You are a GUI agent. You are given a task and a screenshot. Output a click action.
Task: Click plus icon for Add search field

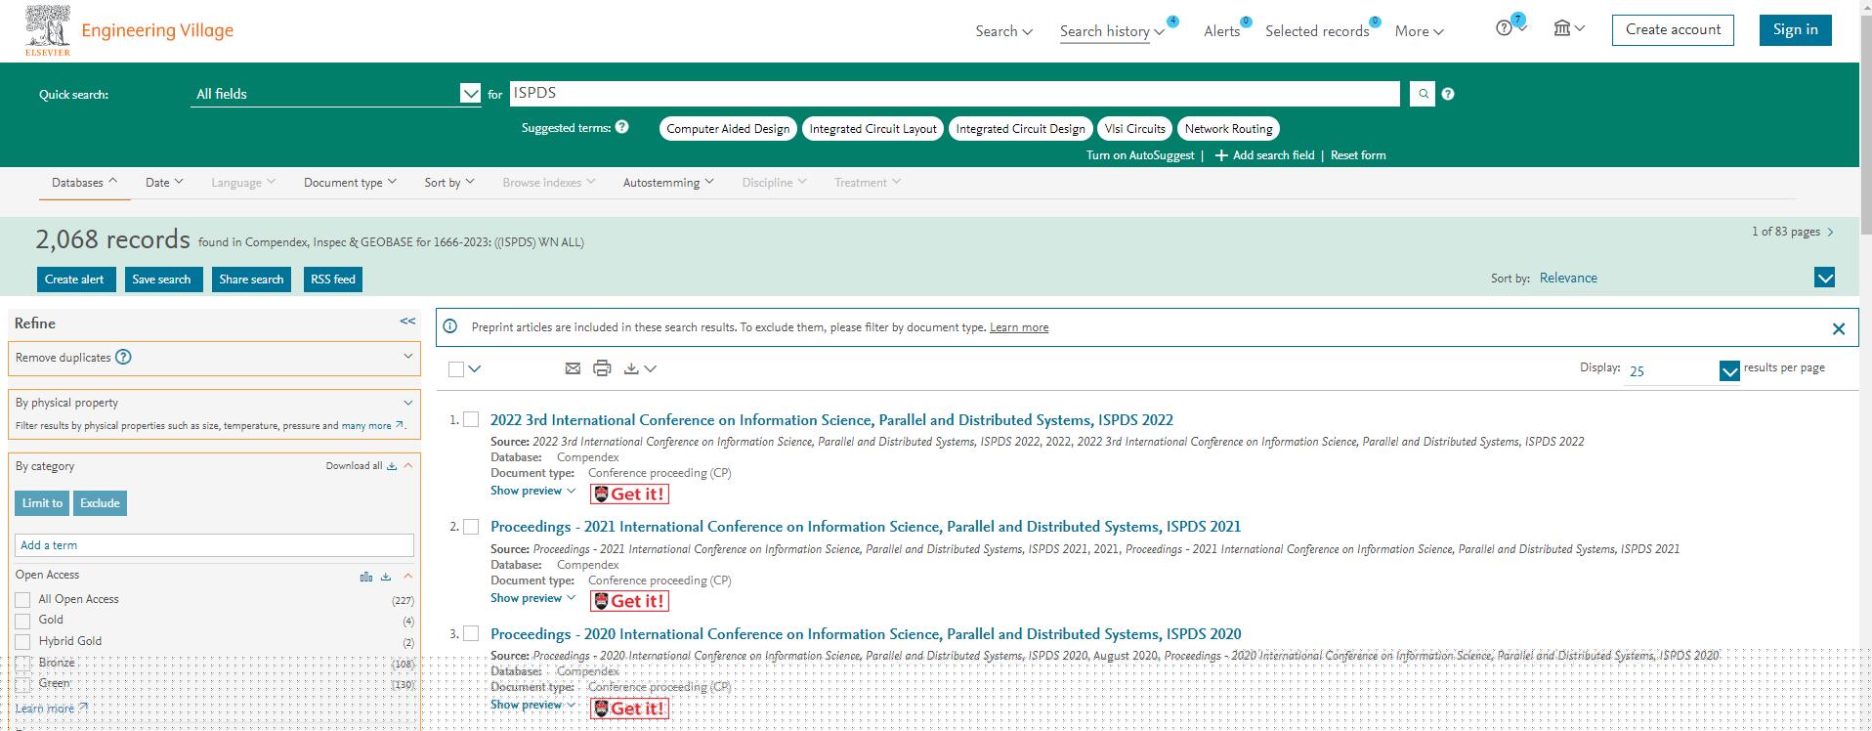[1220, 155]
